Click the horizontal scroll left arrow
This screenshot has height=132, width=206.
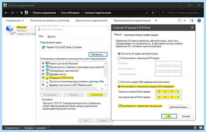pyautogui.click(x=42, y=88)
